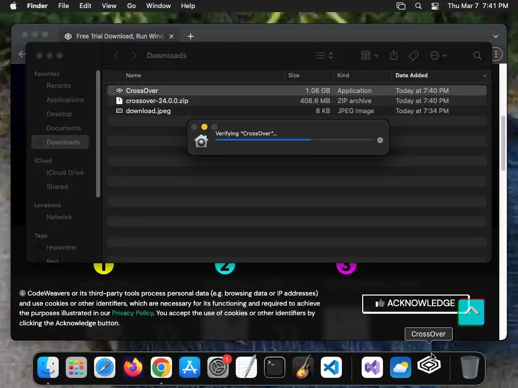Click Stage Manager icon in menu bar
The image size is (518, 388).
[401, 6]
